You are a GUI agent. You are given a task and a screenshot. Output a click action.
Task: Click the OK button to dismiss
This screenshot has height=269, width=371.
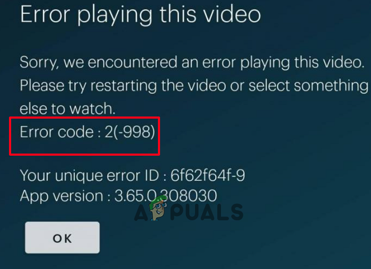tap(62, 238)
